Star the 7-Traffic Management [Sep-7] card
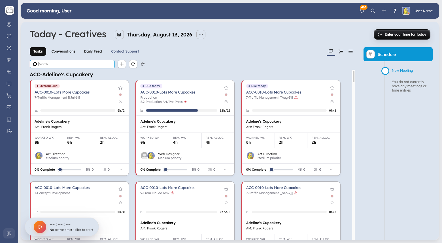The height and width of the screenshot is (243, 442). [332, 189]
